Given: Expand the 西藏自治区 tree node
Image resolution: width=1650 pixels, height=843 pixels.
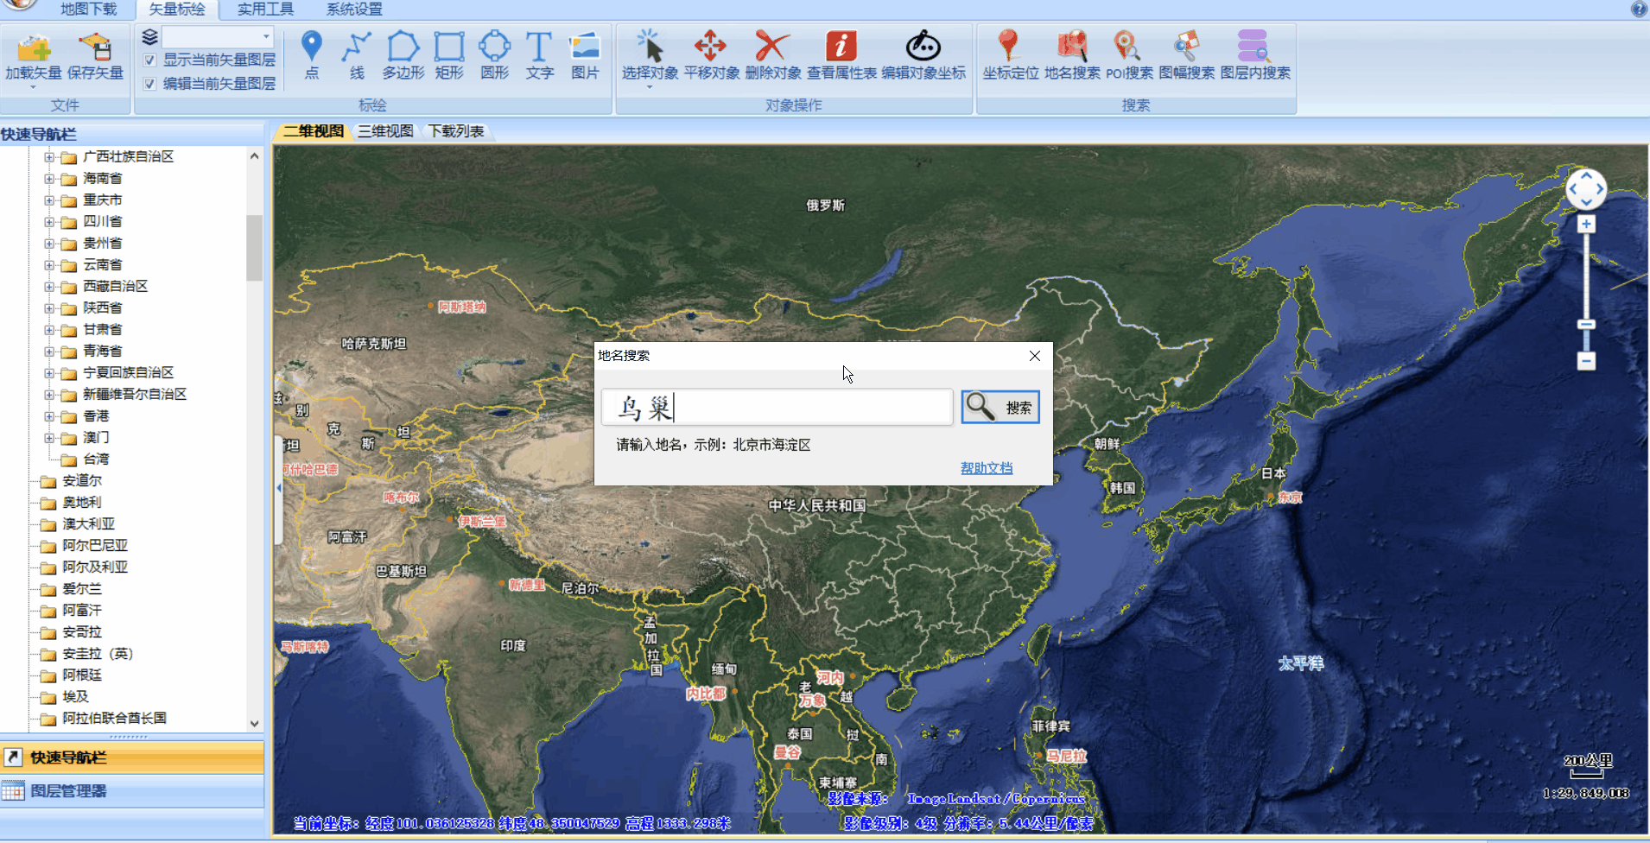Looking at the screenshot, I should pyautogui.click(x=49, y=287).
